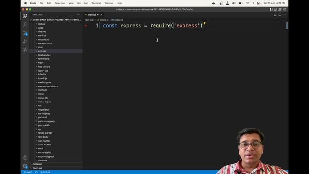Open the Wi-Fi menu in menu bar
Screen dimensions: 309x174
click(x=248, y=3)
